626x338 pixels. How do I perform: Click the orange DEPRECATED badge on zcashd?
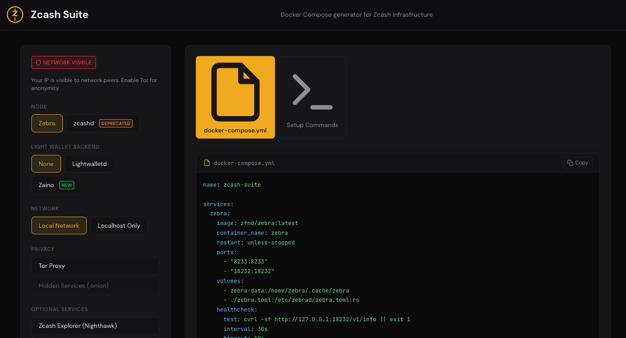pos(115,123)
